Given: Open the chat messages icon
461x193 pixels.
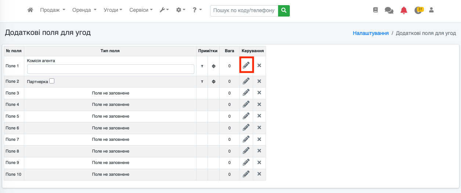Looking at the screenshot, I should [389, 10].
